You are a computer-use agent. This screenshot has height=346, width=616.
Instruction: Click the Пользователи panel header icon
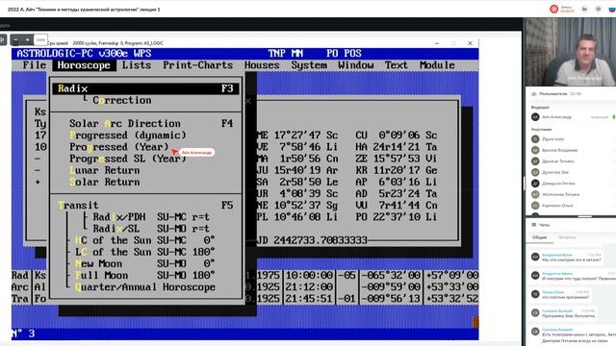(533, 94)
